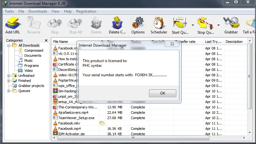Open the File menu
This screenshot has height=144, width=256.
(21, 11)
